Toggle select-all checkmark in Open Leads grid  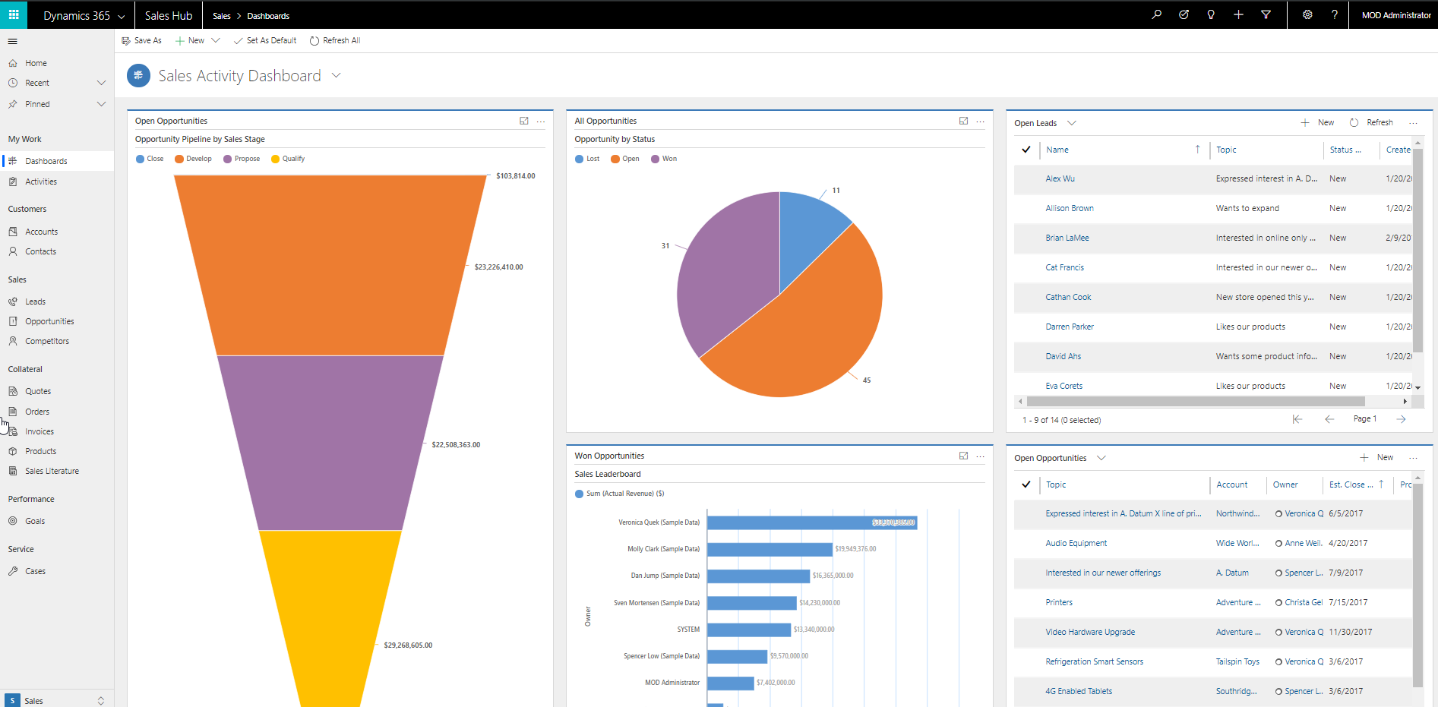1026,150
